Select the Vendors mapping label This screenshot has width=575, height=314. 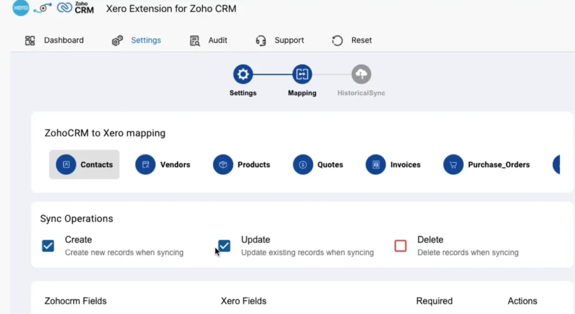[x=175, y=165]
